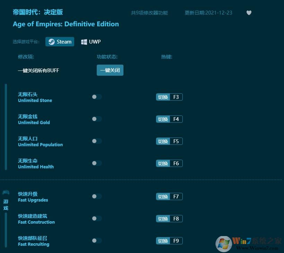Click the 功能状态 column header
Viewport: 284px width, 253px height.
click(107, 57)
